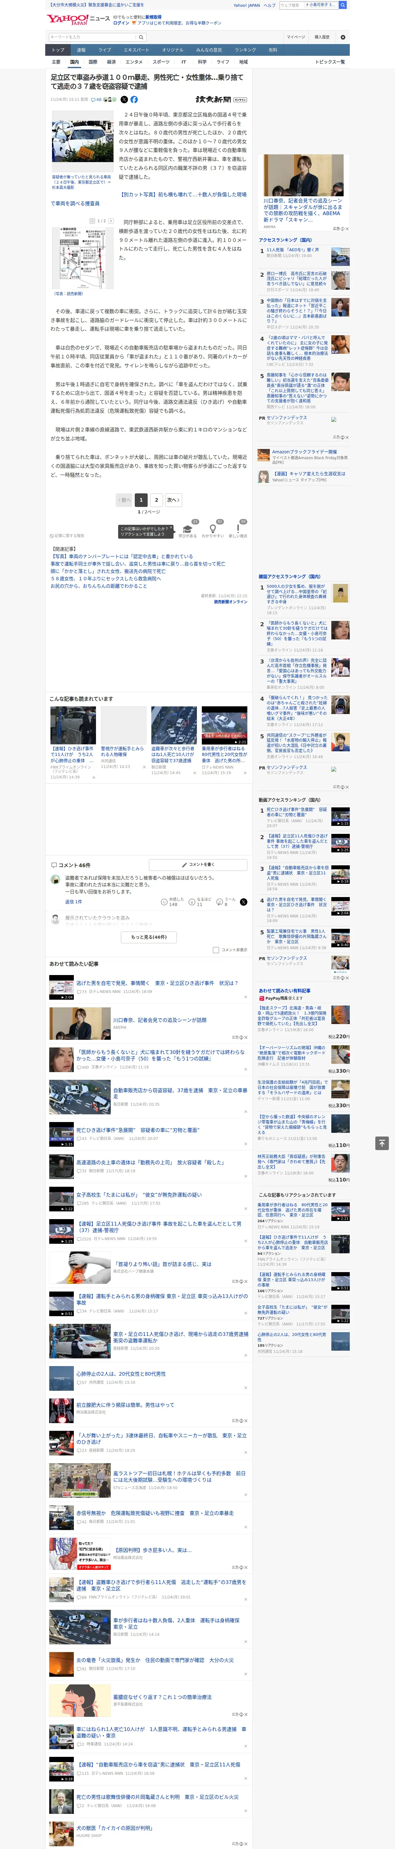Go to next image in the photo carousel
Viewport: 395px width, 1849px height.
(111, 221)
